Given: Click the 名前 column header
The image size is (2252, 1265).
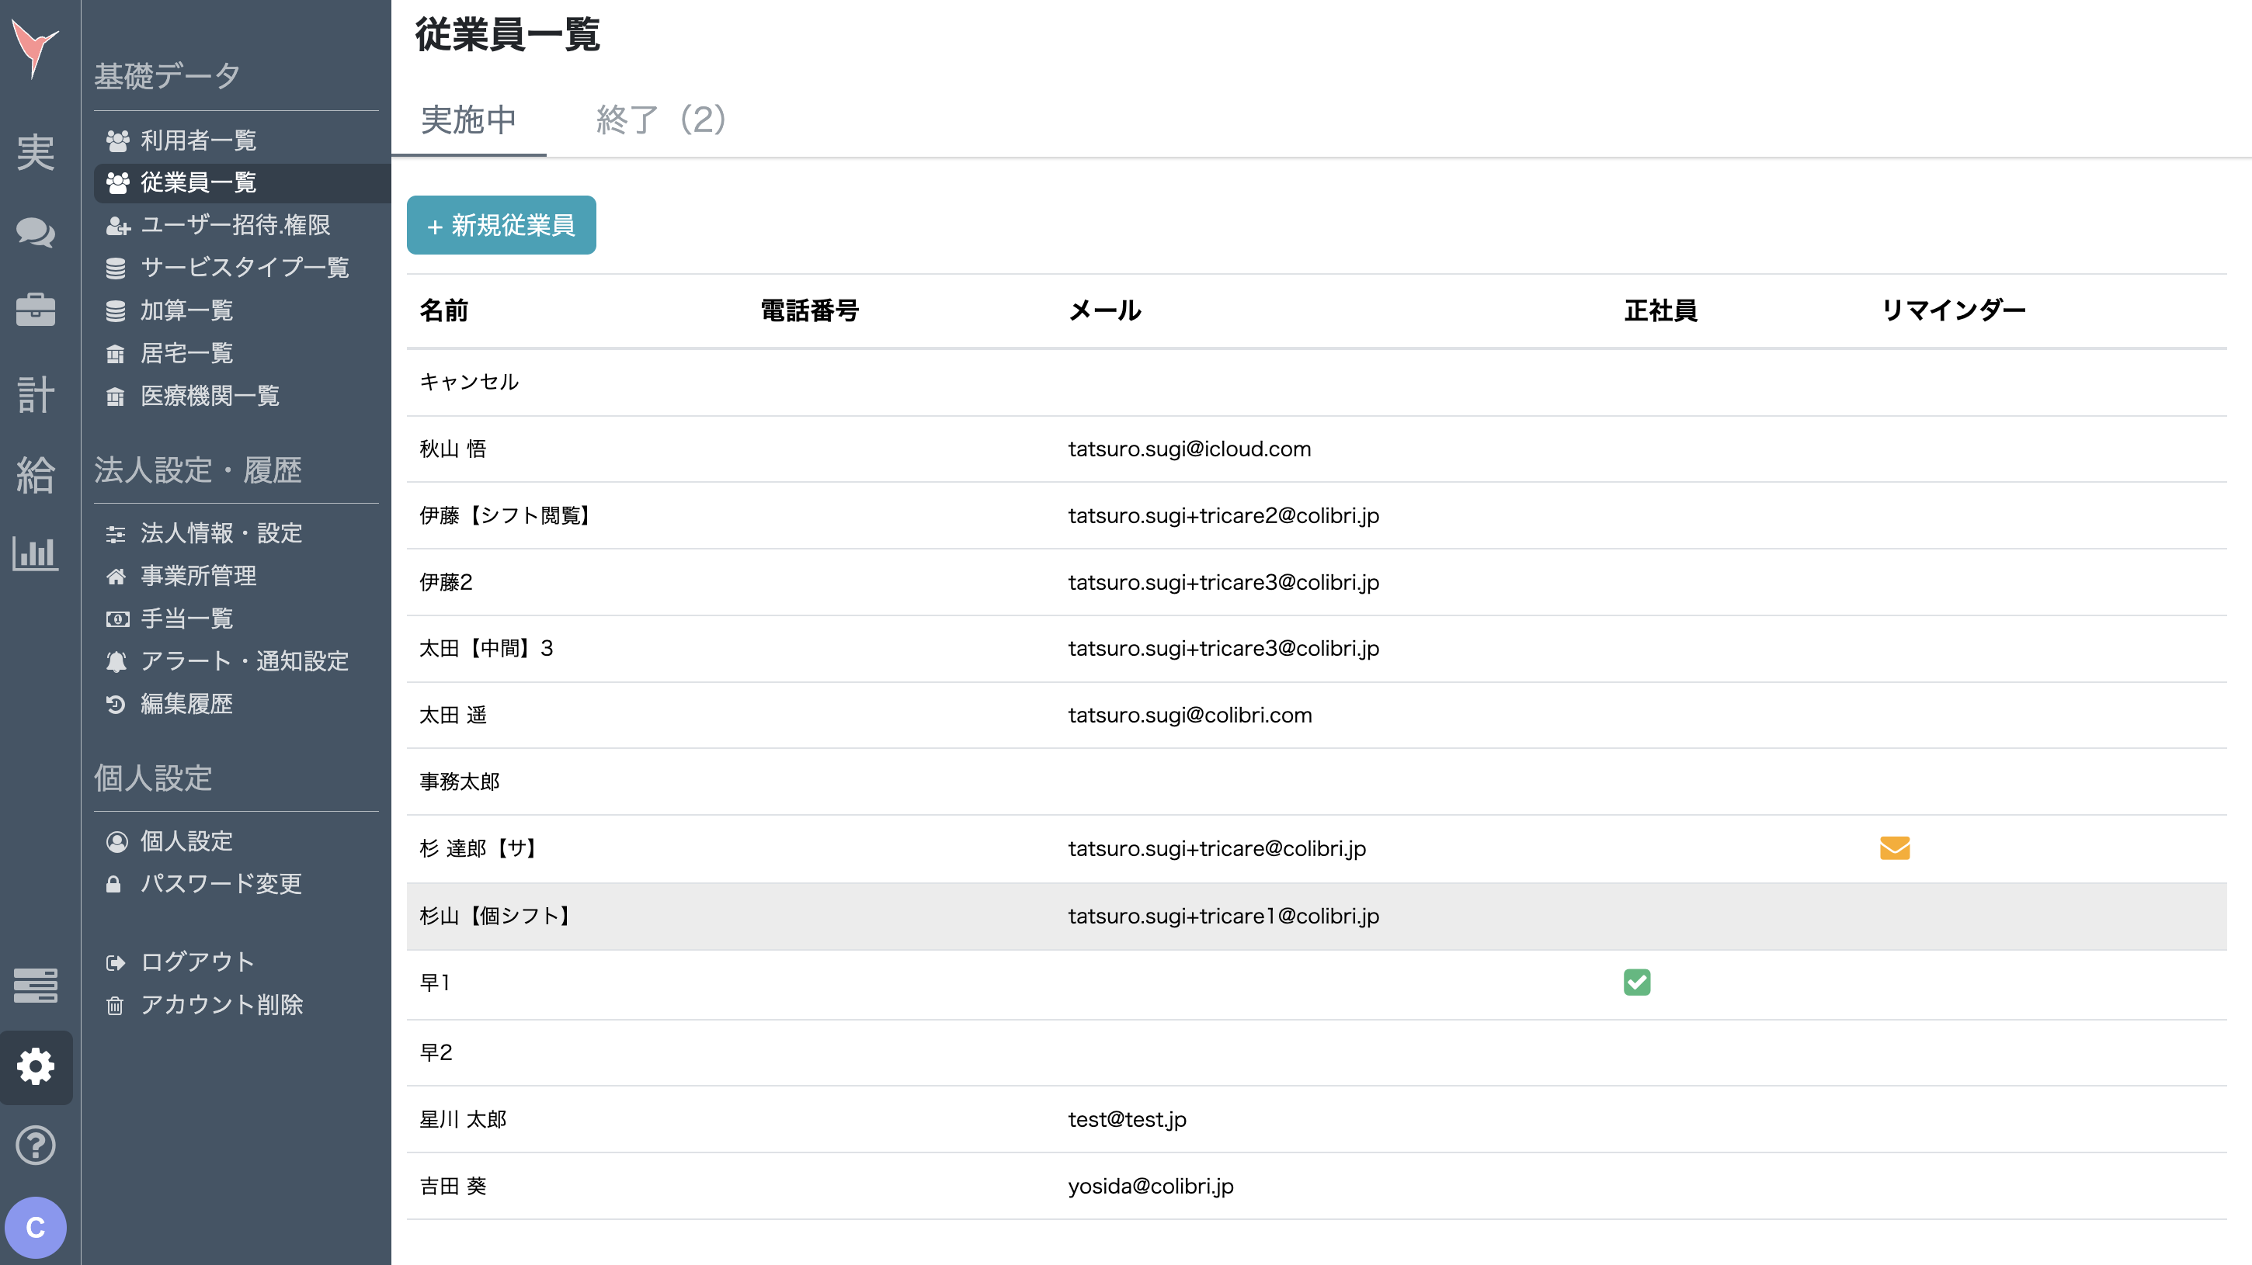Looking at the screenshot, I should 444,310.
